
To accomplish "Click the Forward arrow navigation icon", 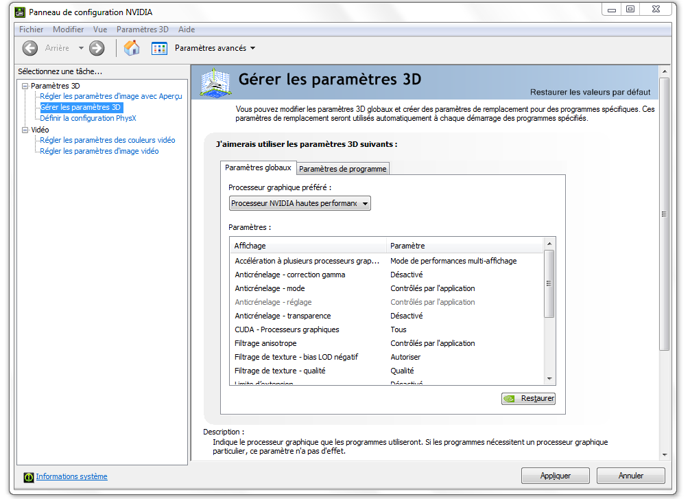I will click(x=97, y=48).
